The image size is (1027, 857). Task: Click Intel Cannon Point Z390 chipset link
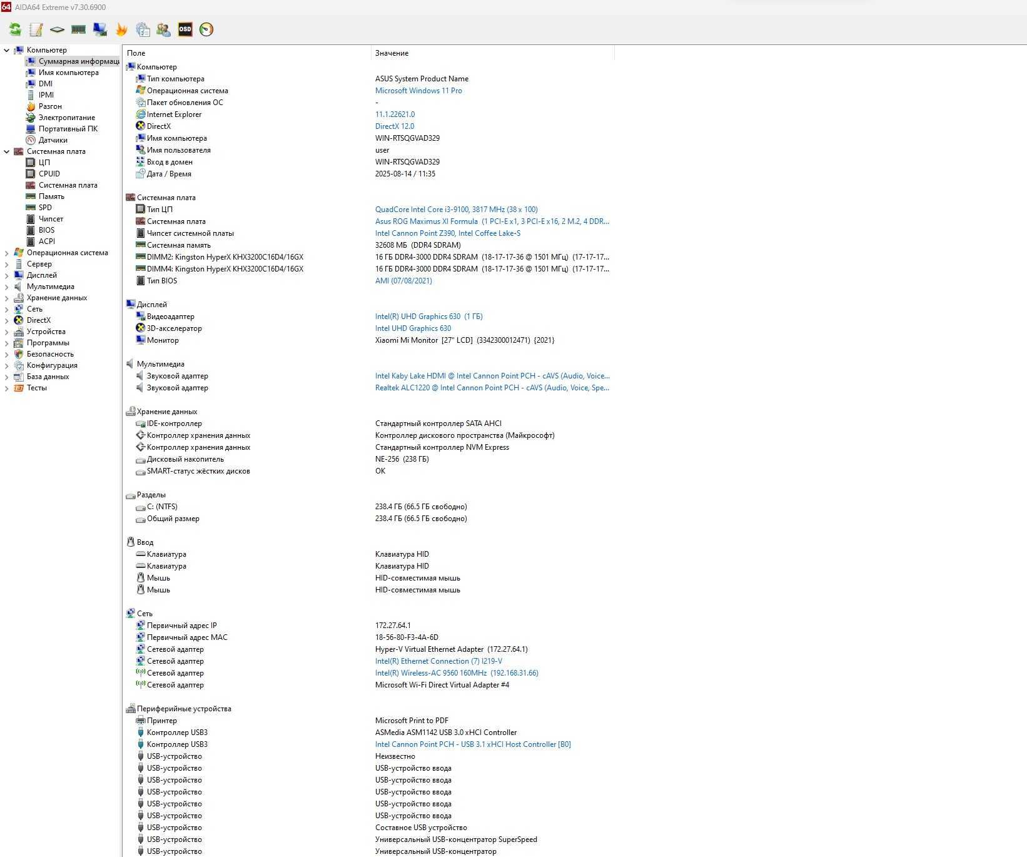pyautogui.click(x=448, y=233)
